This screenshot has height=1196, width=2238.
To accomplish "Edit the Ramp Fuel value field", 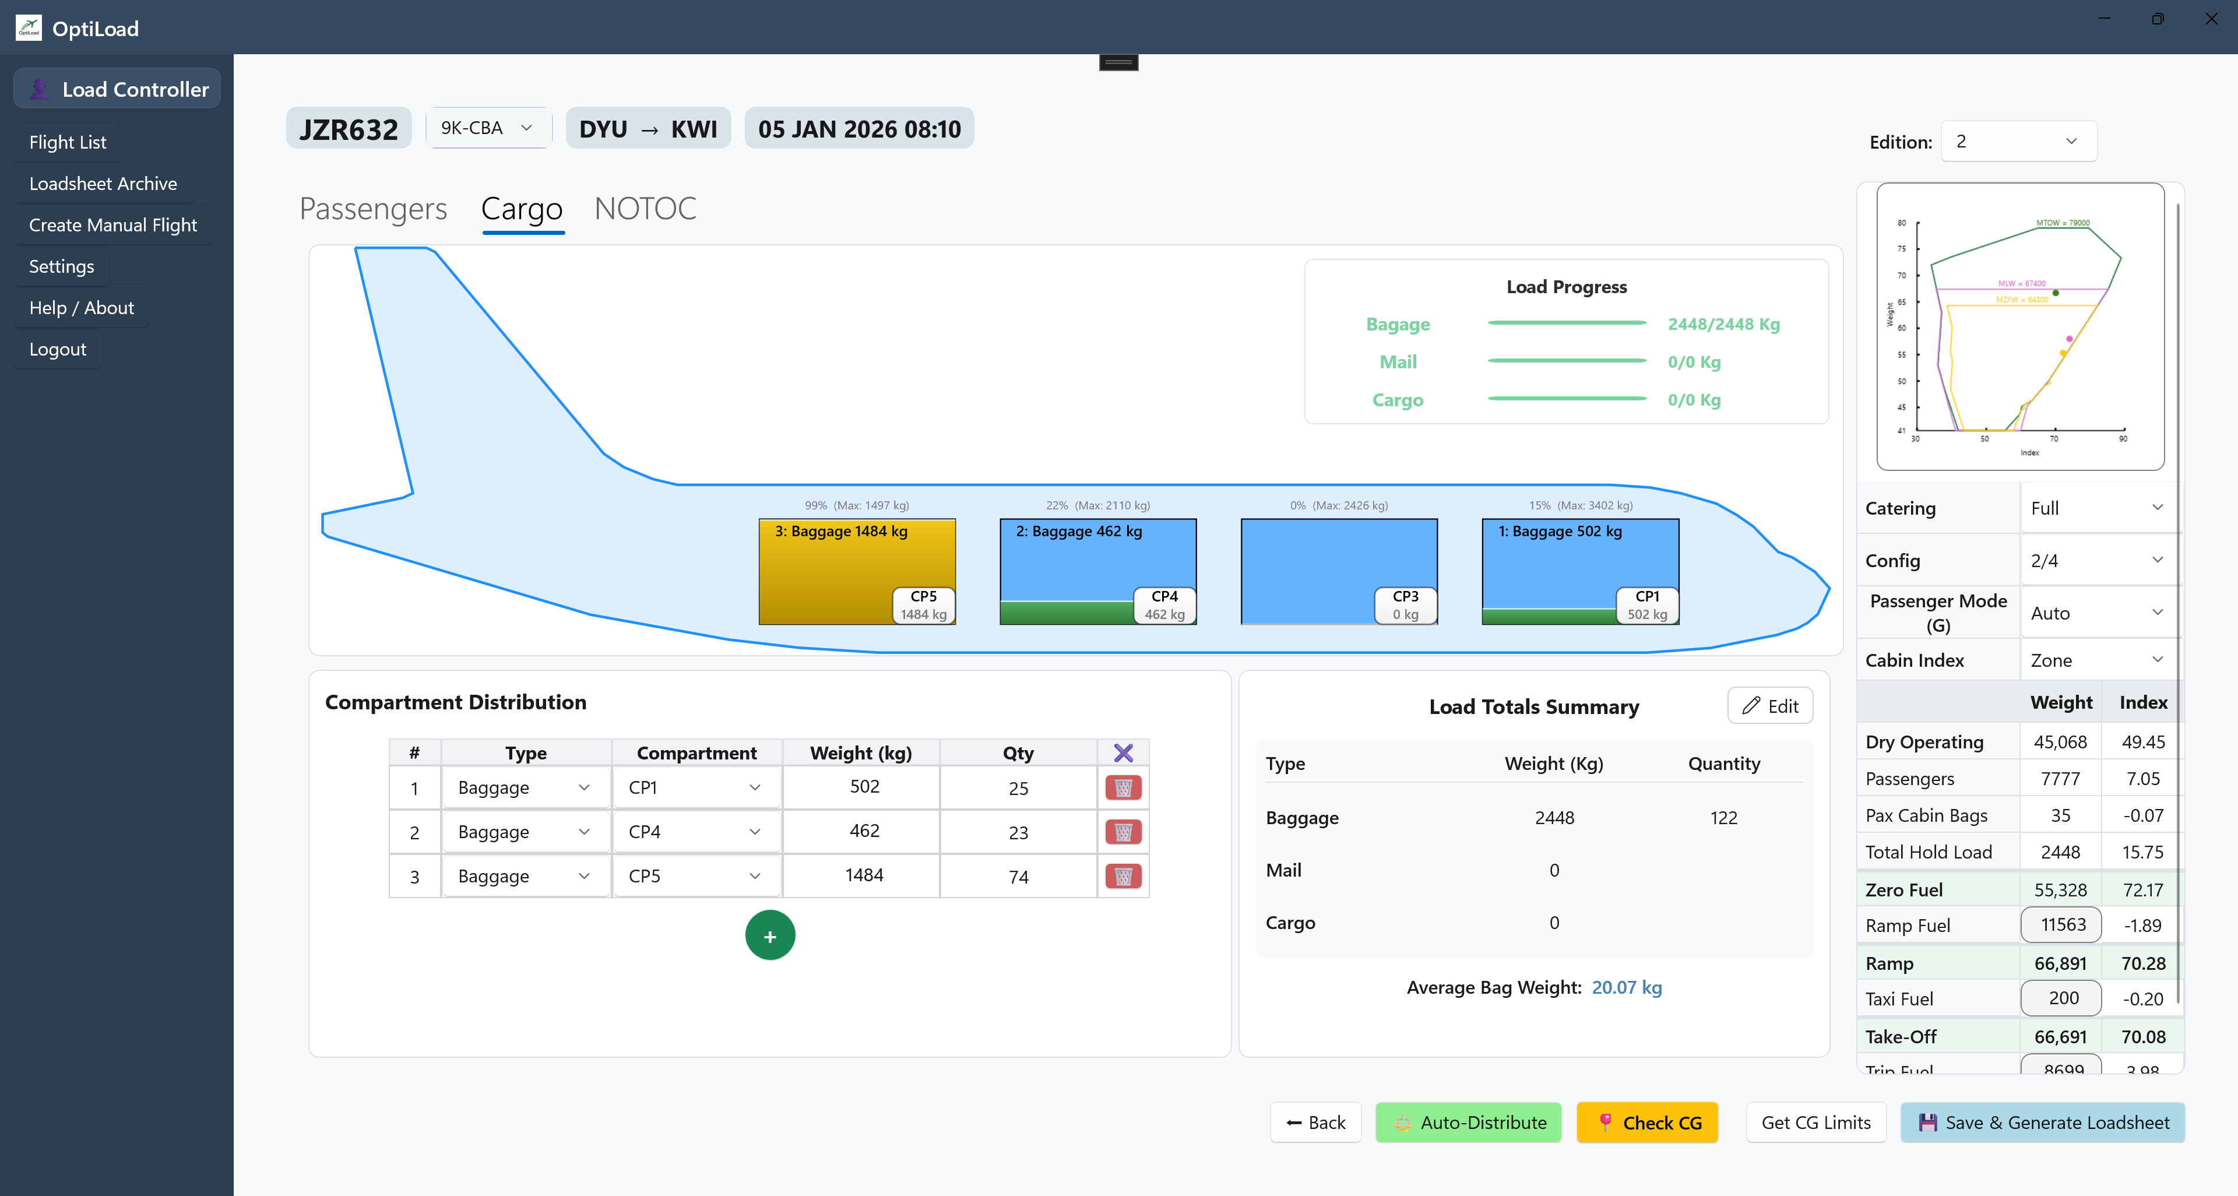I will [2061, 925].
